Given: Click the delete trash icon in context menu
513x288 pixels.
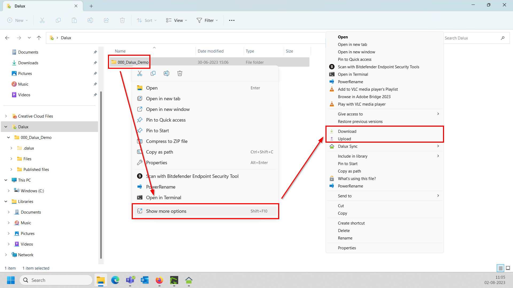Looking at the screenshot, I should [x=180, y=73].
